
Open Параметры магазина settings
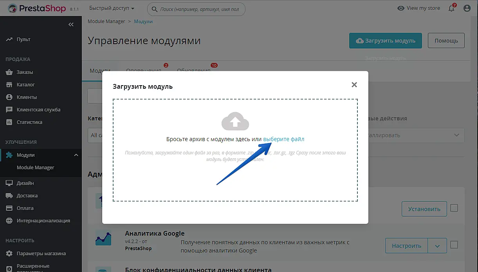(41, 254)
